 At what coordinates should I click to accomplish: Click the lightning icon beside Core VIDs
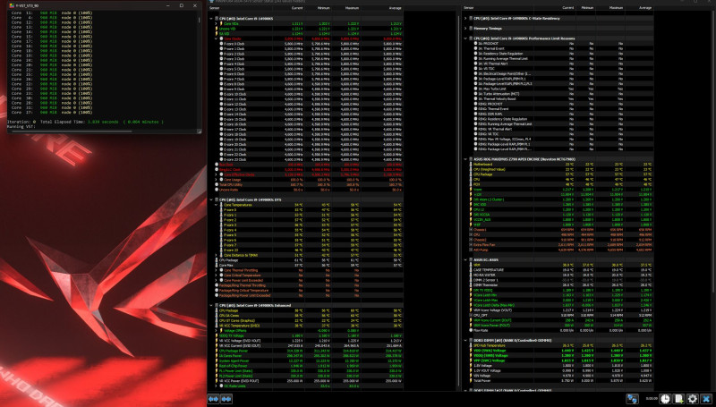[221, 24]
